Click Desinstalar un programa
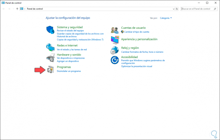This screenshot has width=220, height=140. [69, 71]
